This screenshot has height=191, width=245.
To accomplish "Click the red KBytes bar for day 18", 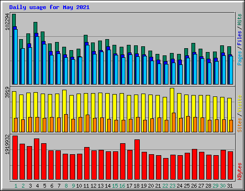I will (x=137, y=159).
